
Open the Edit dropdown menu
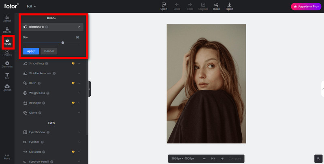(31, 6)
